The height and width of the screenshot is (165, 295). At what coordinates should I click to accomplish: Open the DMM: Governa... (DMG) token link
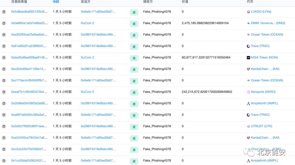pos(268,23)
